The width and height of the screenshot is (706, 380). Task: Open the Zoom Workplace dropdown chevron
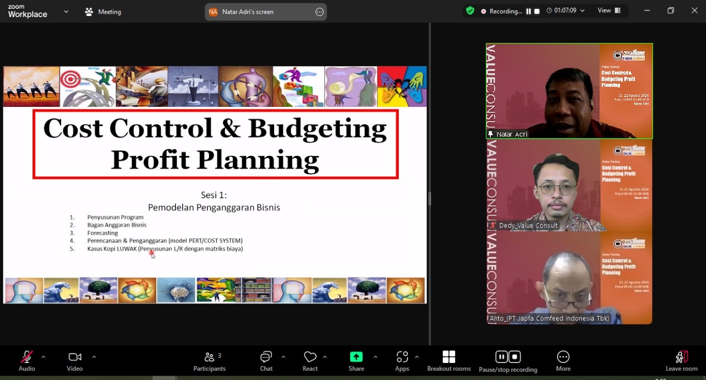point(66,12)
